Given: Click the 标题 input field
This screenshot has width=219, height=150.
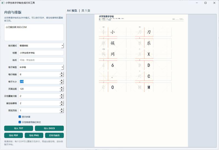Looking at the screenshot, I should tap(41, 53).
